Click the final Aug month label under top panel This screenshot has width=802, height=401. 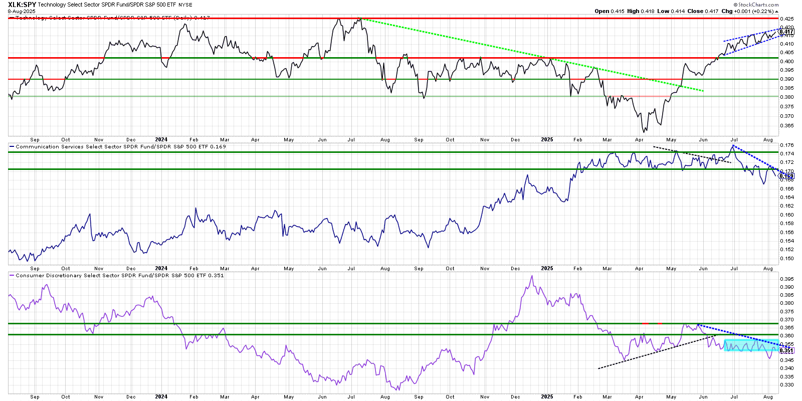coord(768,140)
